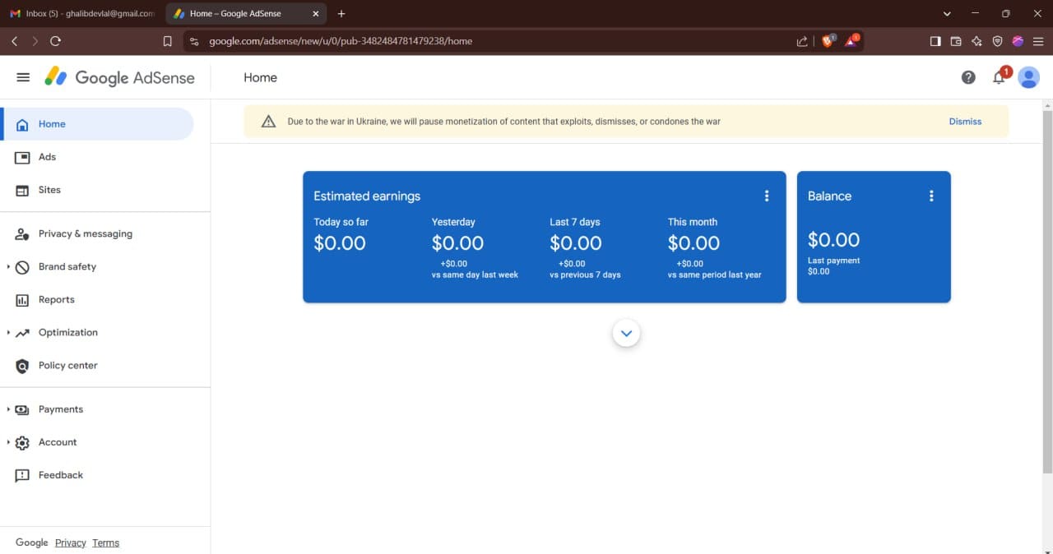The height and width of the screenshot is (554, 1053).
Task: Click the Today so far label
Action: click(x=341, y=222)
